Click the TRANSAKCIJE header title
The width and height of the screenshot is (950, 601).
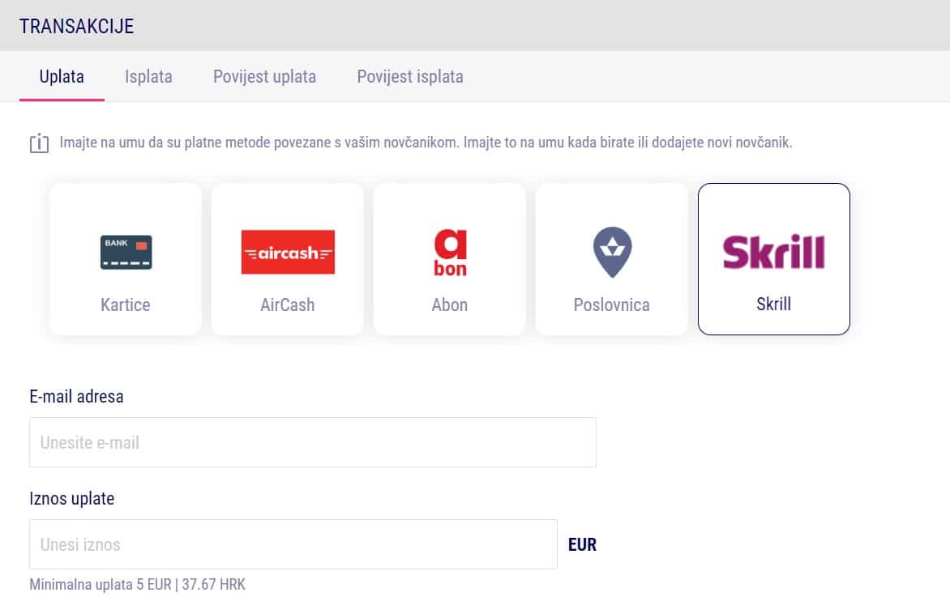77,26
